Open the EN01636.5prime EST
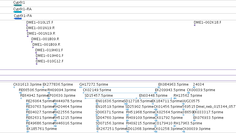 (x=110, y=101)
